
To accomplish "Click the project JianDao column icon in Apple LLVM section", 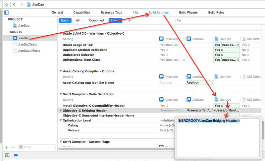I will pyautogui.click(x=216, y=39).
